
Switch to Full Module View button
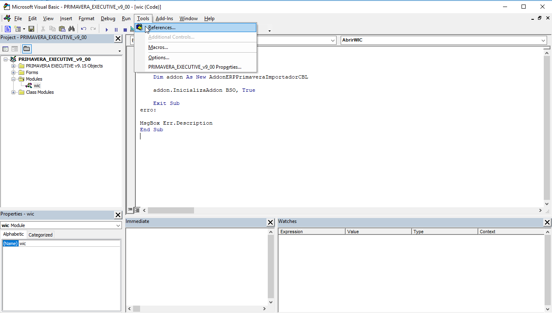pyautogui.click(x=137, y=210)
